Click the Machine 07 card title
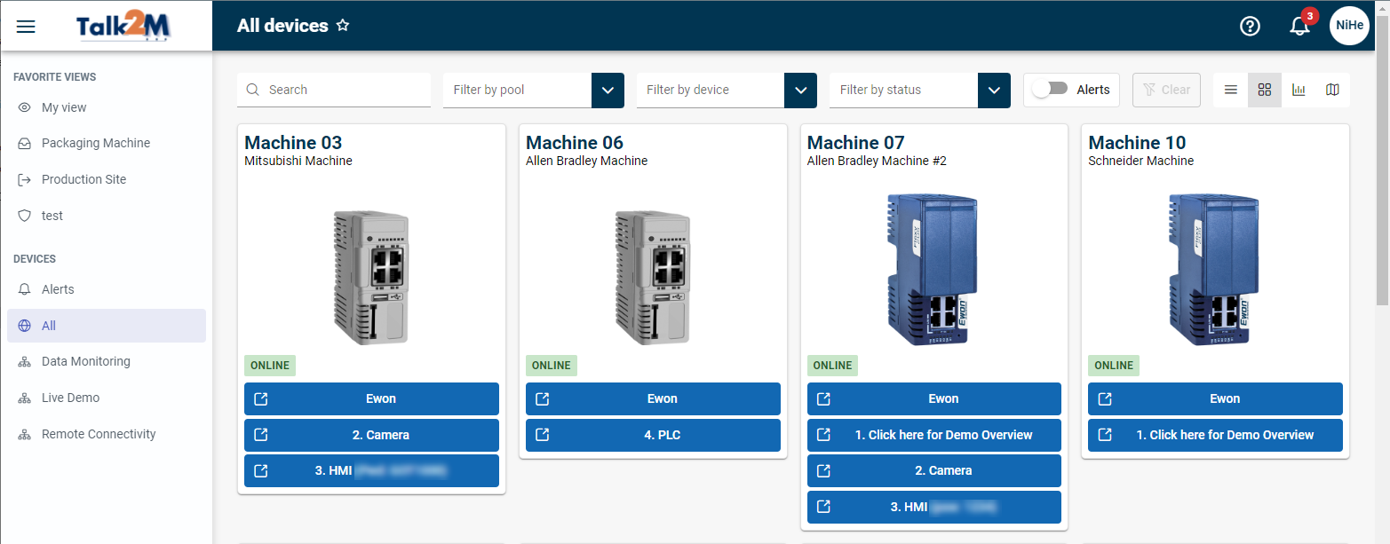Image resolution: width=1390 pixels, height=544 pixels. pyautogui.click(x=855, y=142)
